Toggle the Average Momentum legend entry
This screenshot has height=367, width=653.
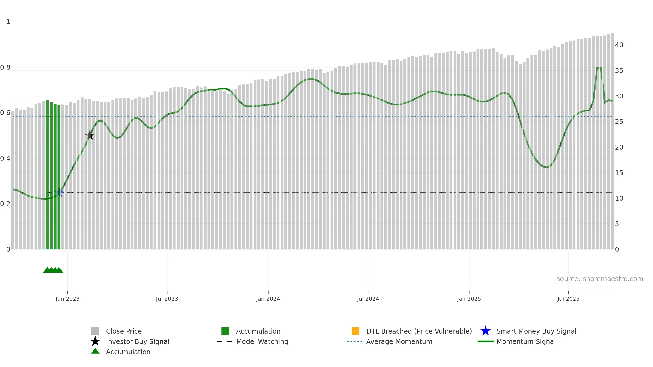[390, 341]
